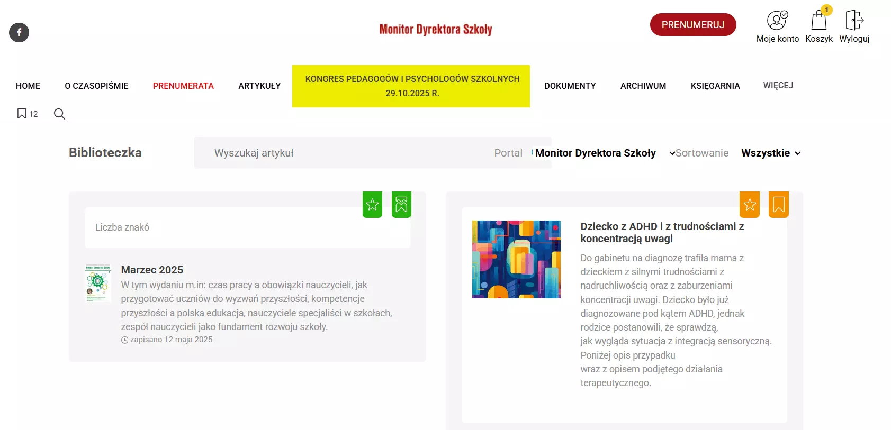Open ARTYKUŁY menu item
This screenshot has width=891, height=430.
coord(259,86)
